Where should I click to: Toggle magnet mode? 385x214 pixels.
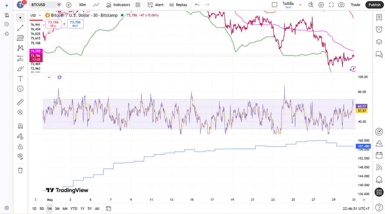point(20,126)
